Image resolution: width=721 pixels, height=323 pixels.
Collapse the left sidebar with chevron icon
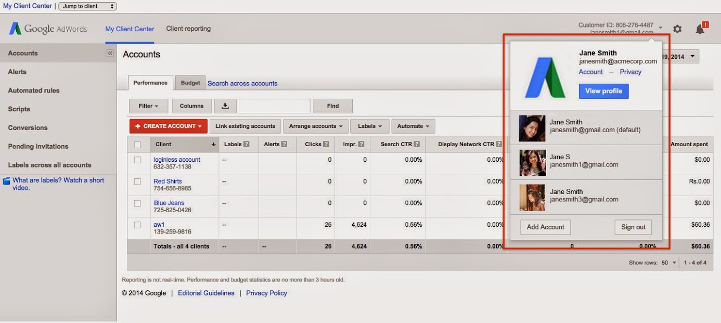click(110, 53)
